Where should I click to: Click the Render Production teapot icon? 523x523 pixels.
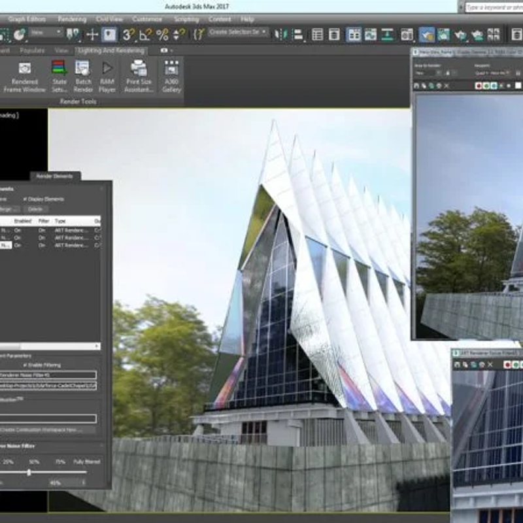[x=460, y=35]
